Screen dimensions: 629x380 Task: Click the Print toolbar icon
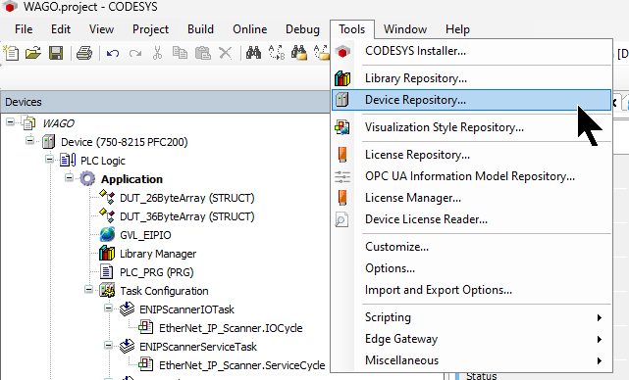(x=84, y=53)
